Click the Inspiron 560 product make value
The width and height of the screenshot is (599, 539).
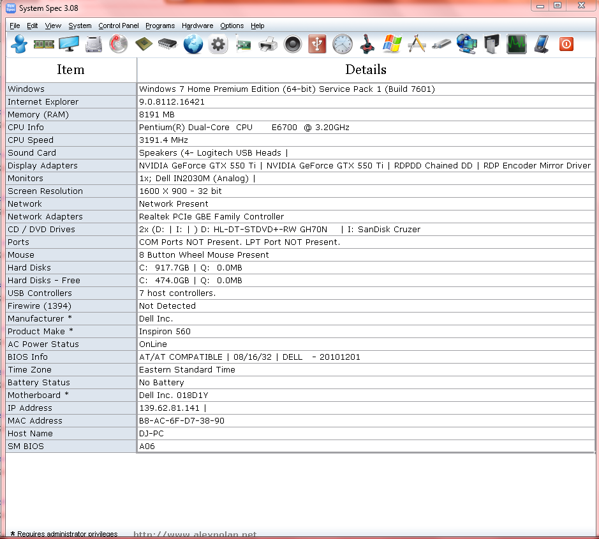coord(165,331)
